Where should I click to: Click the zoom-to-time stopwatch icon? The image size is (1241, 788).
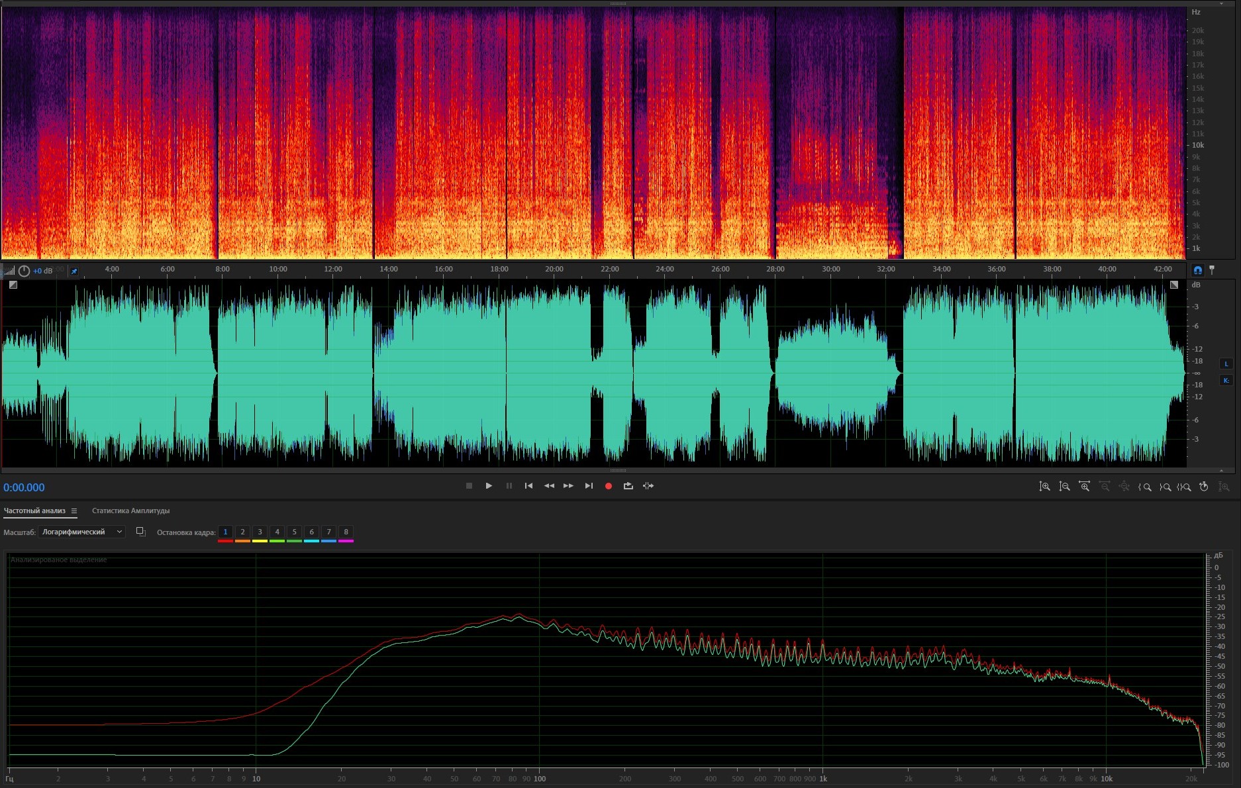tap(1204, 487)
